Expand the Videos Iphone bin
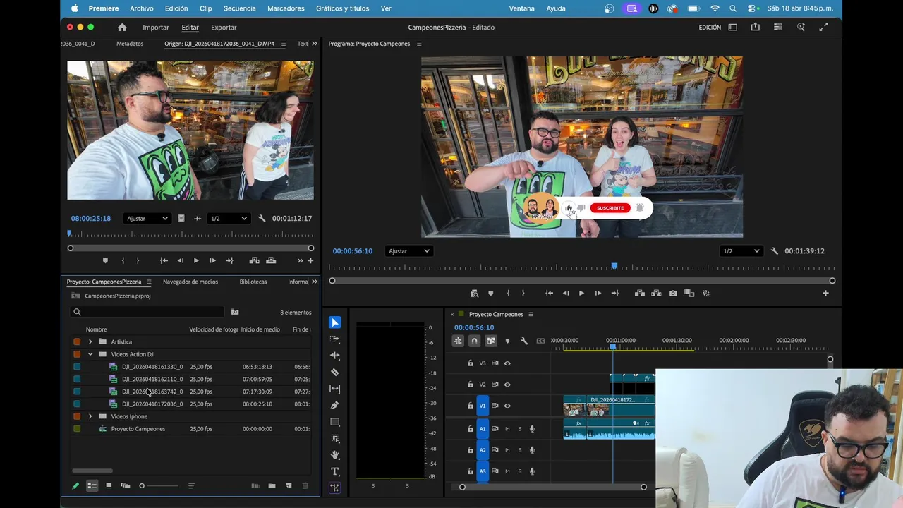 coord(90,416)
